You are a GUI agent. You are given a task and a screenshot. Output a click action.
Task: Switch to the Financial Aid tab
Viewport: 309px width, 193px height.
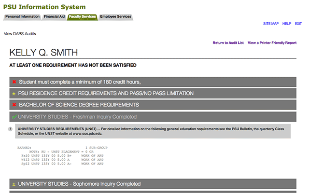[x=54, y=17]
